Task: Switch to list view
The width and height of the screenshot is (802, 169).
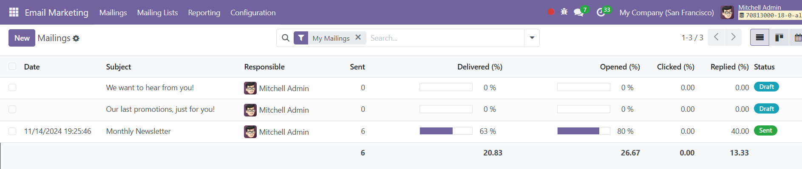Action: [x=759, y=38]
